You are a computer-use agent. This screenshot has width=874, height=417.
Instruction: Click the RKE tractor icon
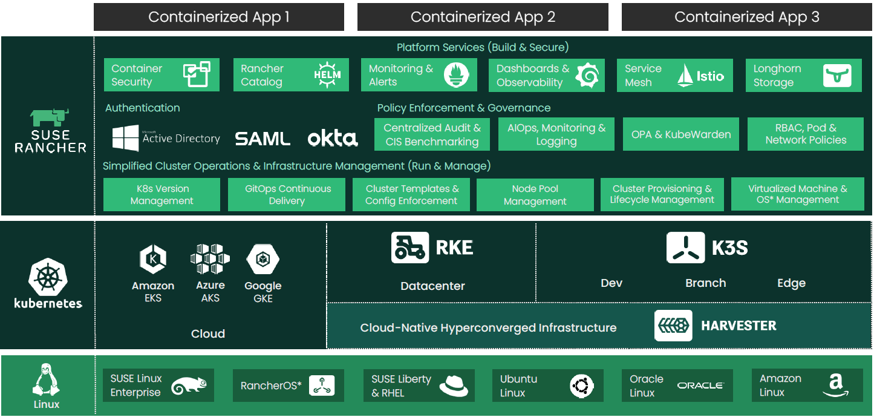(410, 248)
